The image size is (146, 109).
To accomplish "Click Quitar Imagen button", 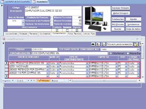I will pyautogui.click(x=120, y=13).
